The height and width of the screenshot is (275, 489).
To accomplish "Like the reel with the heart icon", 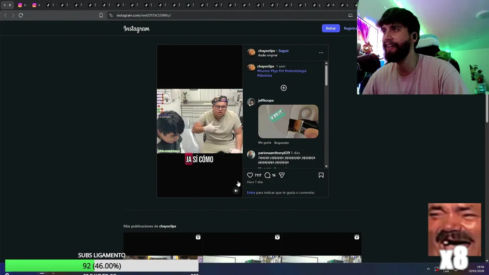I will pyautogui.click(x=250, y=175).
